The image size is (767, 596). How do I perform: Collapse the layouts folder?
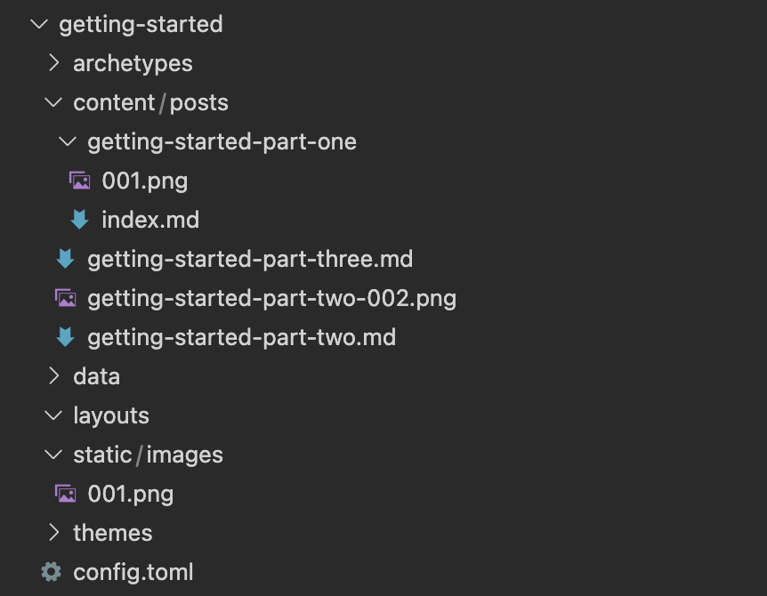click(52, 415)
